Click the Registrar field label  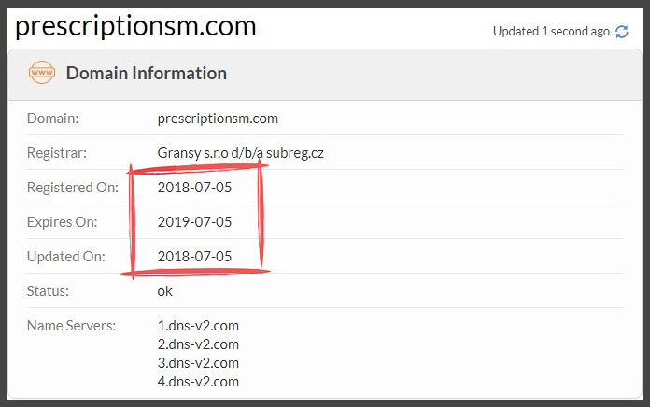click(x=57, y=153)
